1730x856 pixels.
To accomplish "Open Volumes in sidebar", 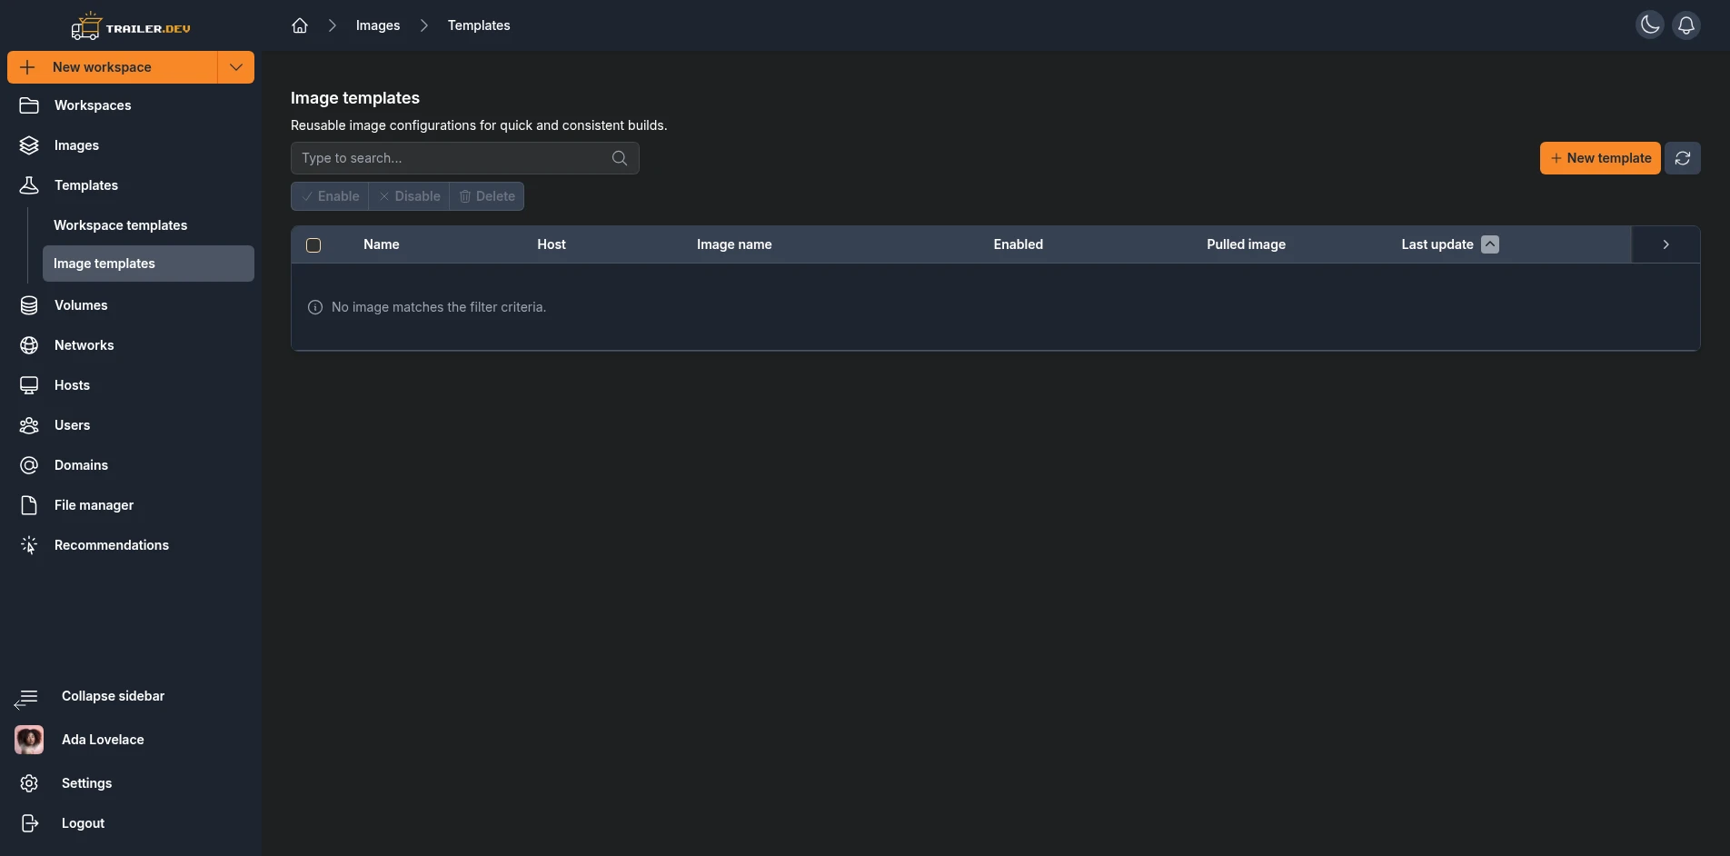I will (x=131, y=305).
